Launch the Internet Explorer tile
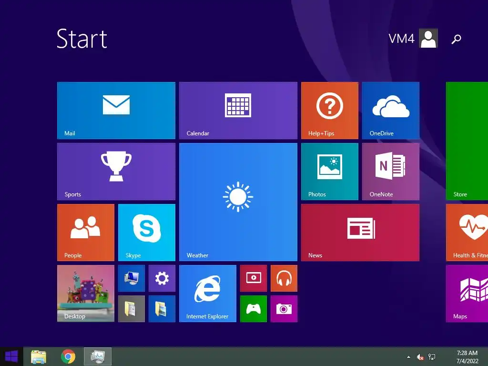This screenshot has width=488, height=366. pos(208,294)
